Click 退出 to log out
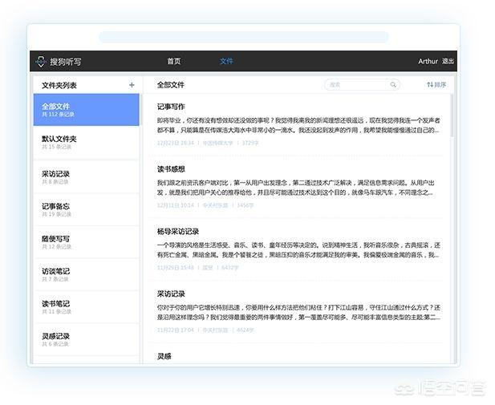The width and height of the screenshot is (495, 405). click(448, 61)
